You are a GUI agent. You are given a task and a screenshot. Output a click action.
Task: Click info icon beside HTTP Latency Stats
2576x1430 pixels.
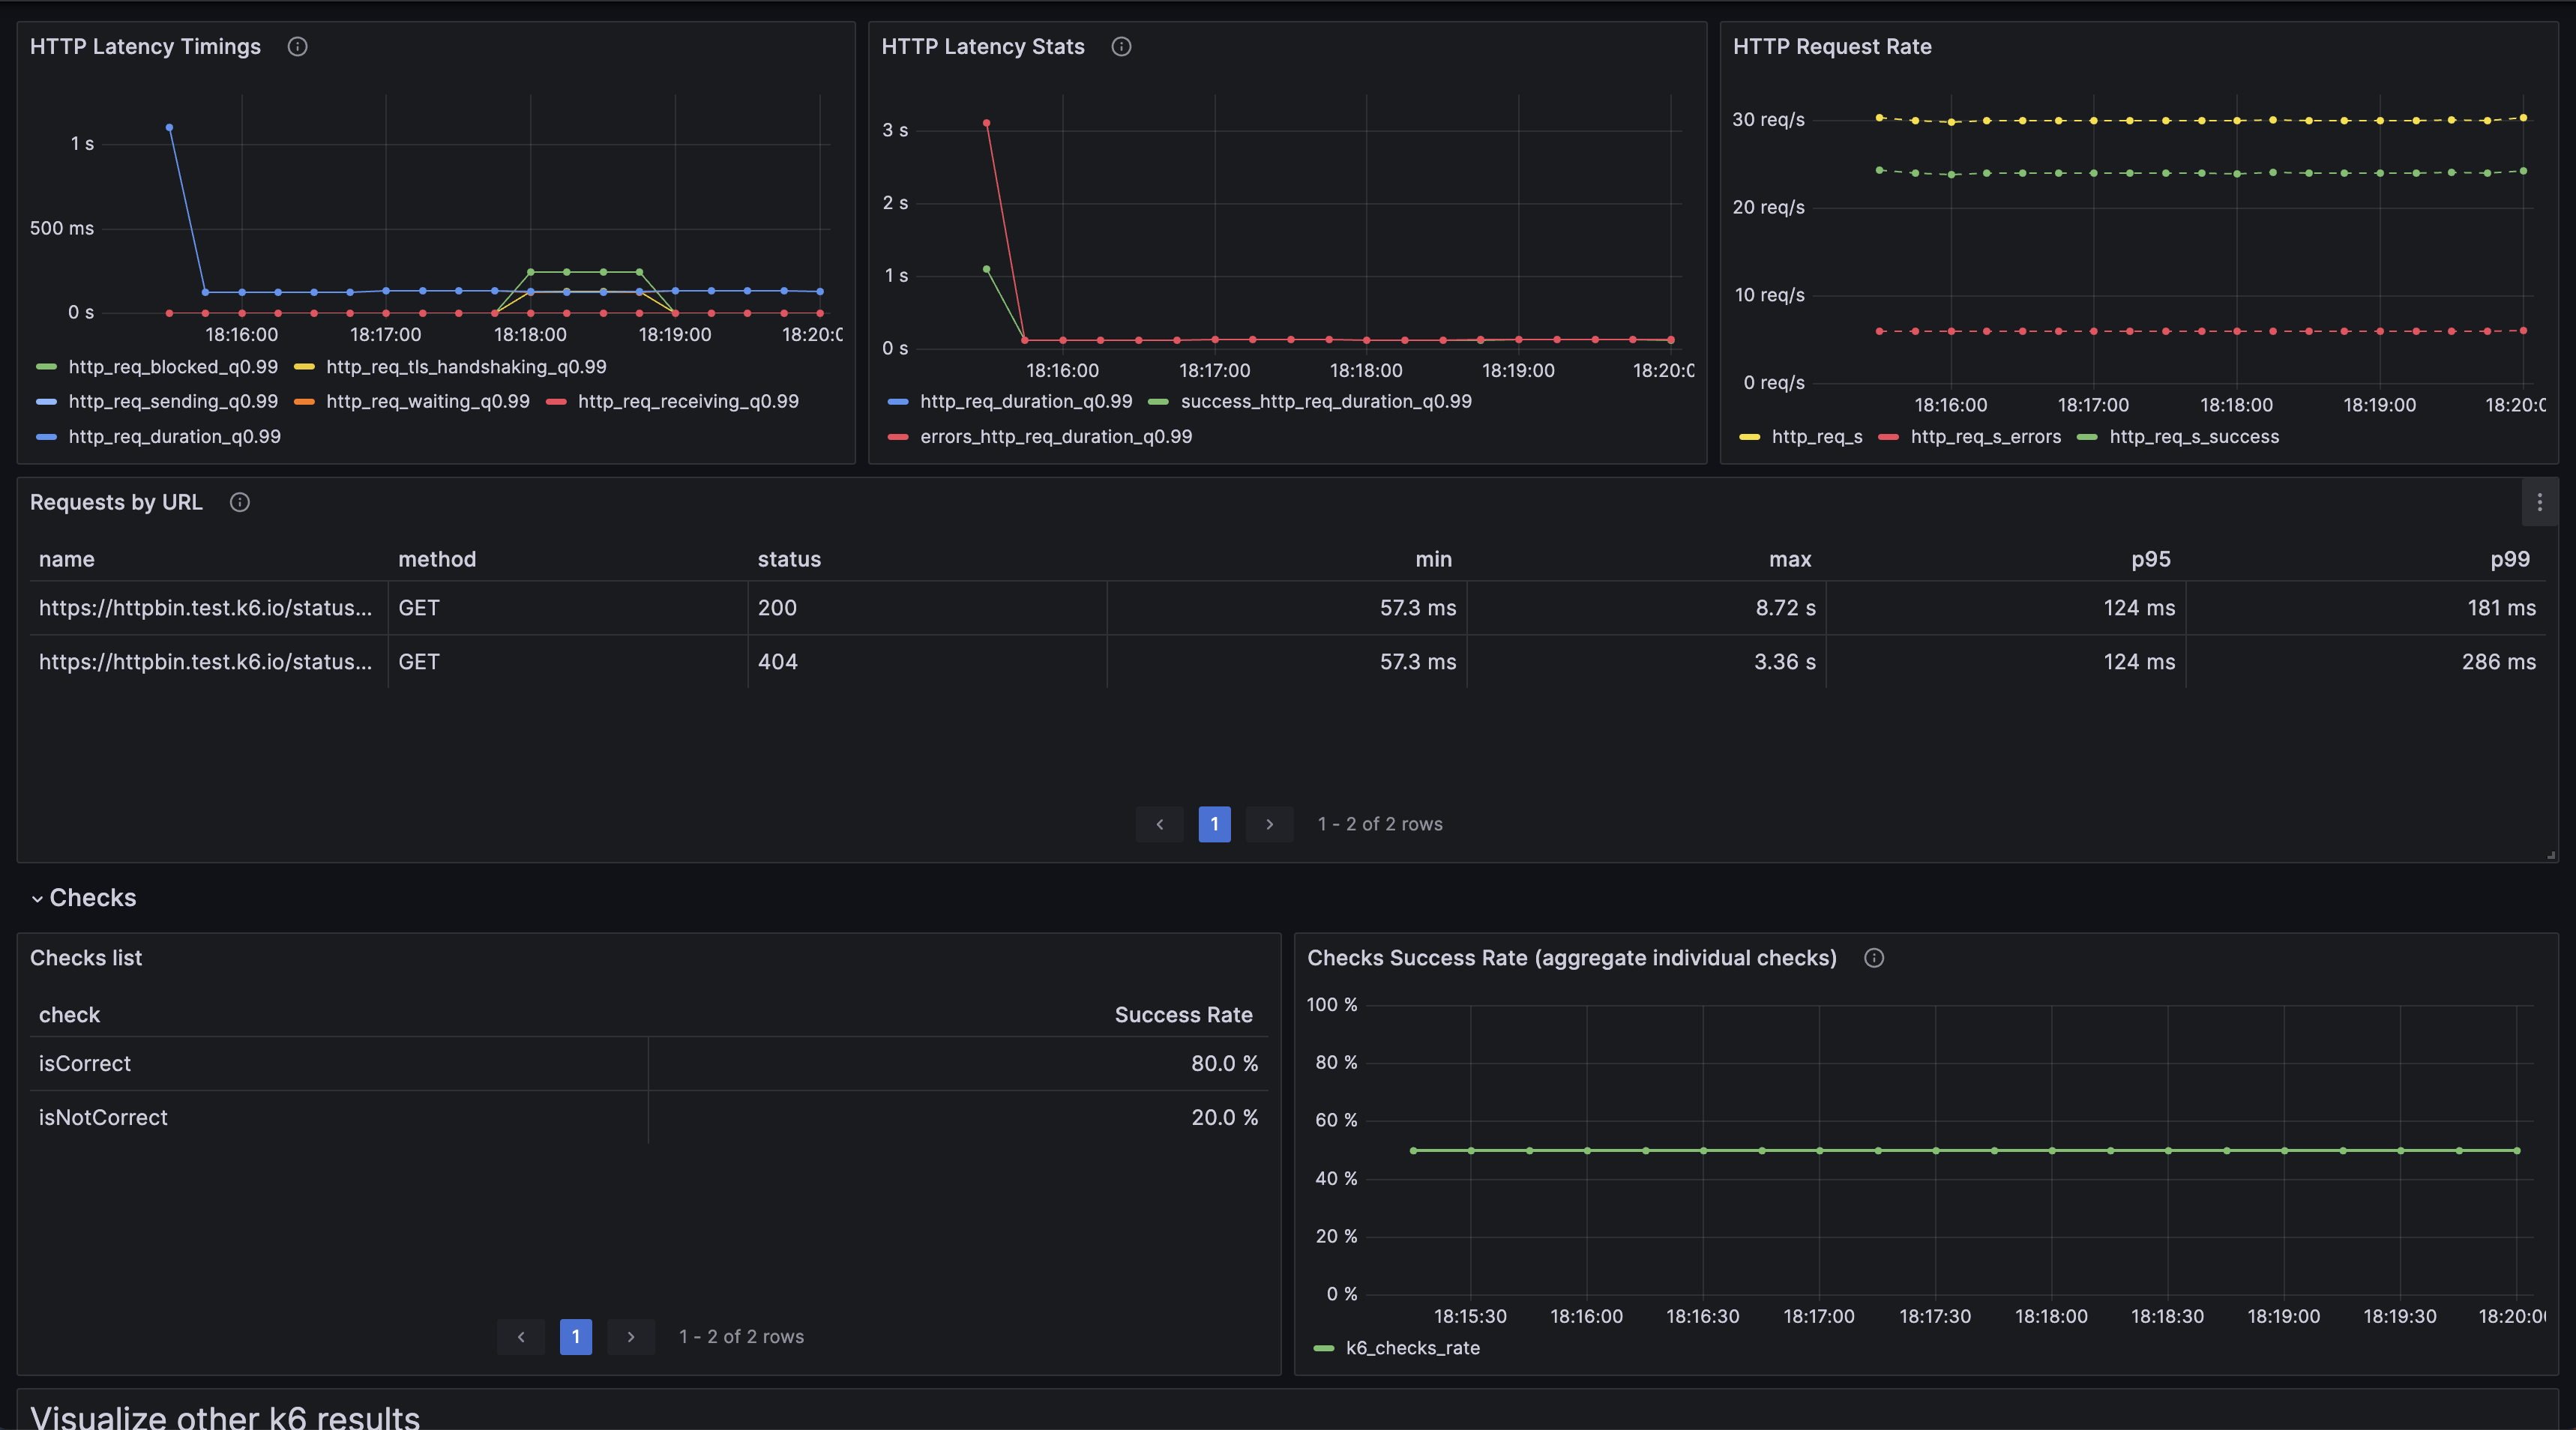(1121, 47)
